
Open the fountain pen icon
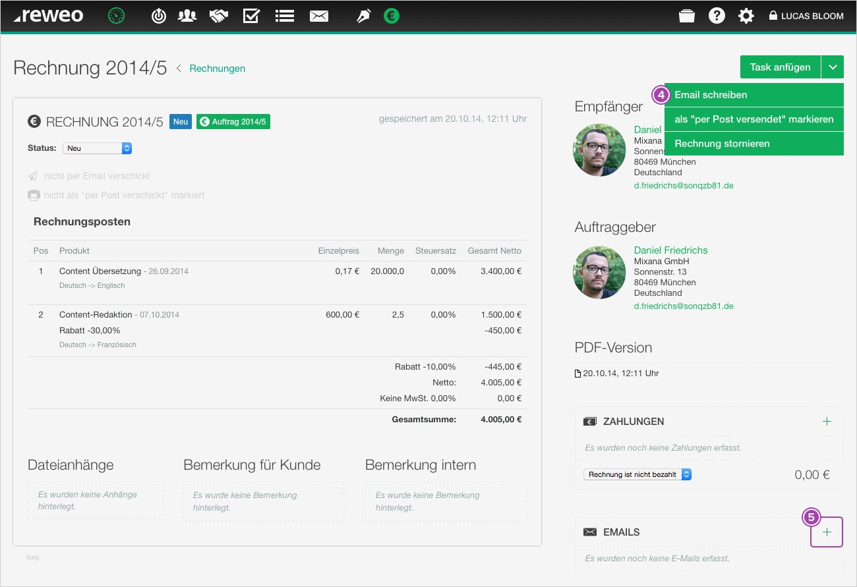pos(363,16)
